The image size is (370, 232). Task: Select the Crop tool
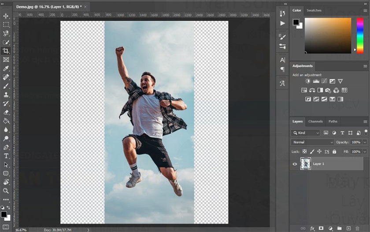pyautogui.click(x=6, y=51)
